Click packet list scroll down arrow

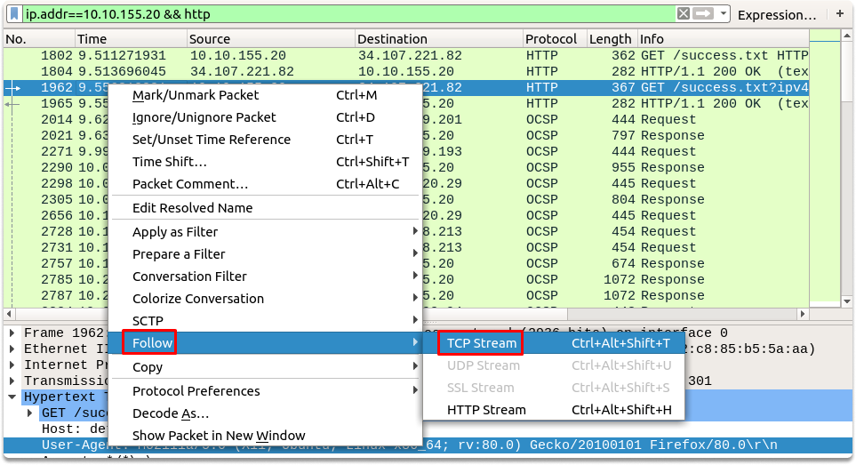[x=847, y=301]
